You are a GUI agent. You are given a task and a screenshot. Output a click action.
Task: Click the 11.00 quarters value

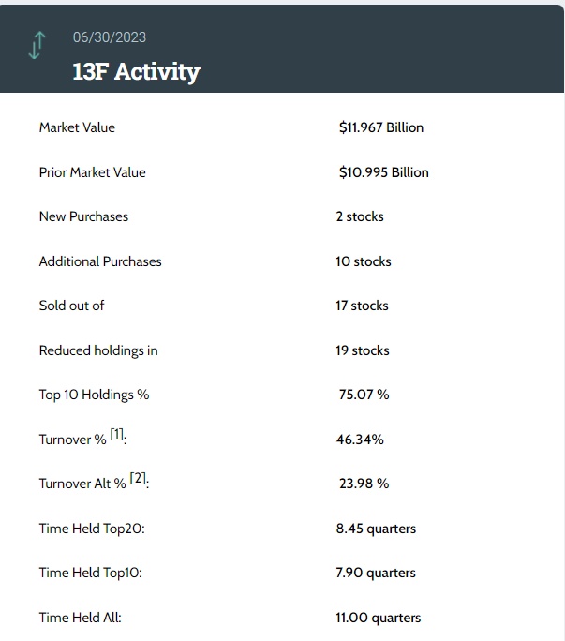point(379,618)
